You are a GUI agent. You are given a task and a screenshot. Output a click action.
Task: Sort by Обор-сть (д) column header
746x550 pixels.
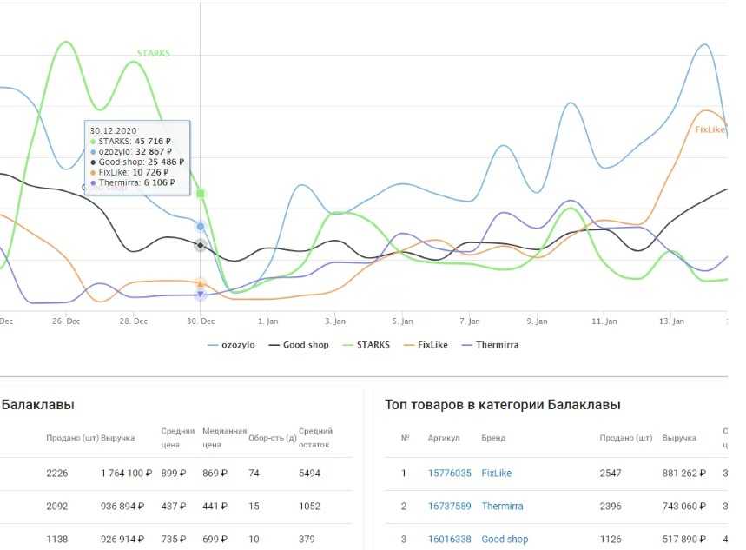point(272,438)
